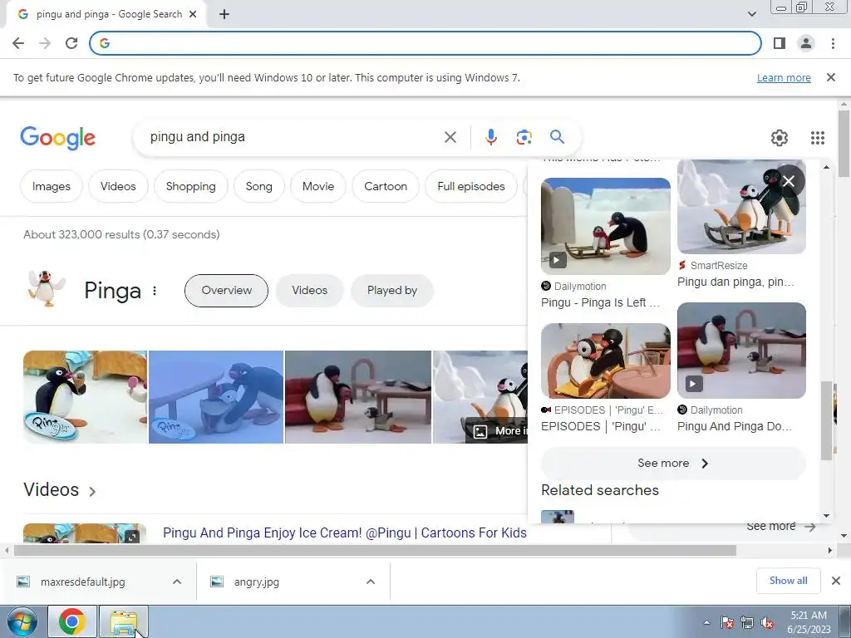The image size is (851, 638).
Task: Clear the search box text
Action: [x=450, y=137]
